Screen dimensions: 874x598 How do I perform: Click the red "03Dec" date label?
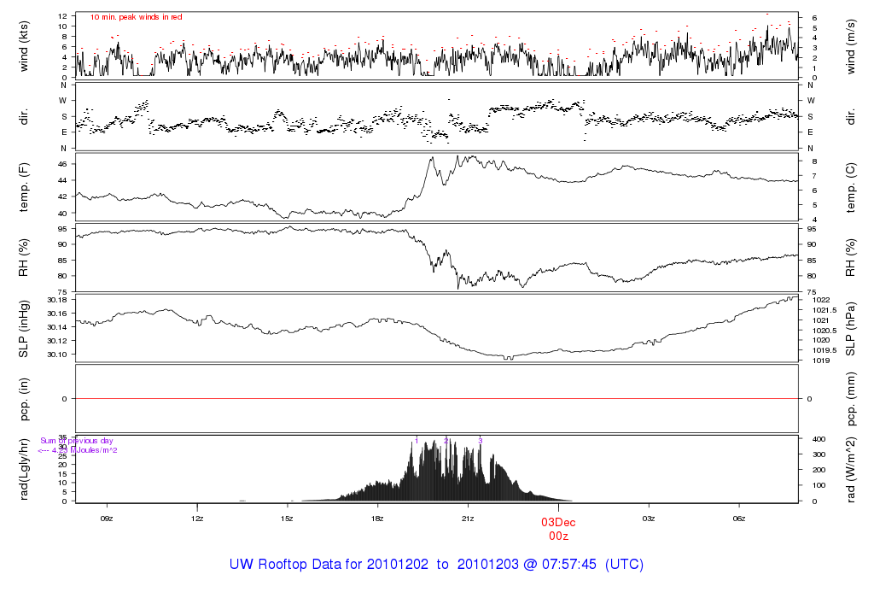(x=558, y=523)
